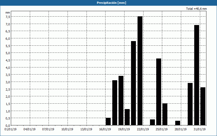Click the x-axis label '04/01/19'
The height and width of the screenshot is (136, 217).
pyautogui.click(x=30, y=129)
